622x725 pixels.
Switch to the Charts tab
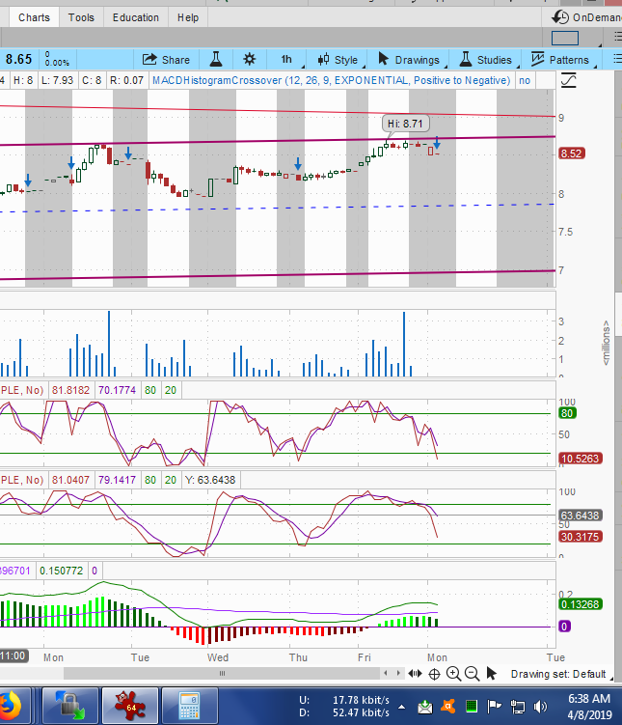34,17
